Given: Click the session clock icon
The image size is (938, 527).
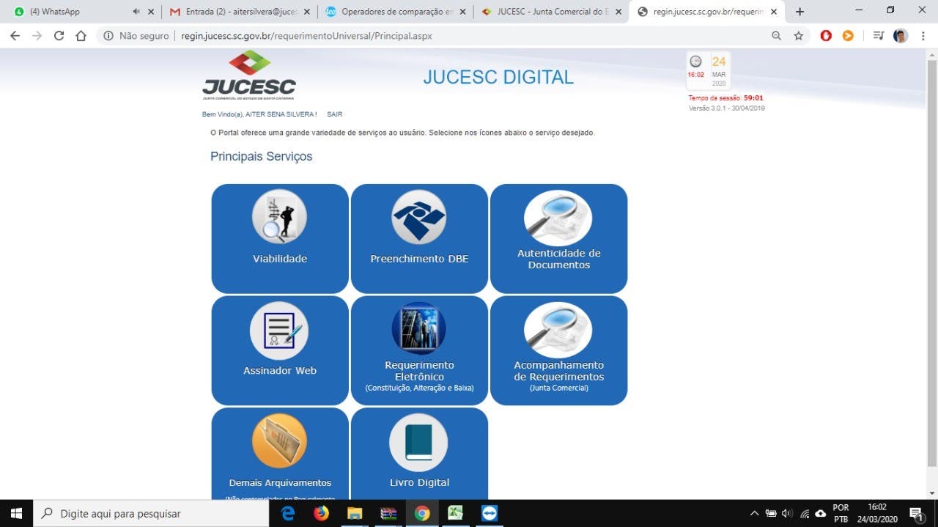Looking at the screenshot, I should (x=695, y=62).
